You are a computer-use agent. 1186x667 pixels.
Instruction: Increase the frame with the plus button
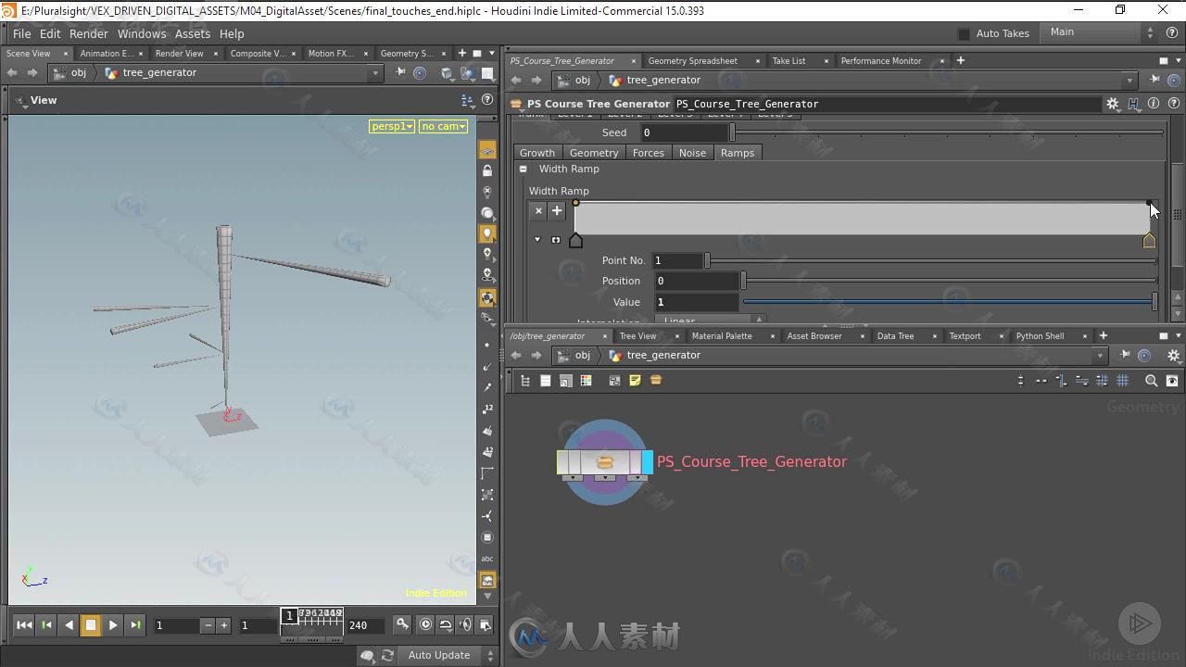click(223, 625)
